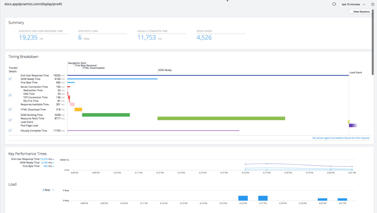Viewport: 377px width, 213px height.
Task: Click the light green Resource Fetch Time bar
Action: coord(221,119)
